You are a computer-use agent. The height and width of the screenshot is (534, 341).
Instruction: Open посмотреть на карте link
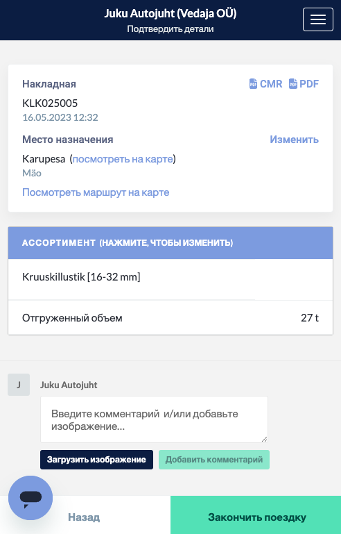tap(123, 159)
